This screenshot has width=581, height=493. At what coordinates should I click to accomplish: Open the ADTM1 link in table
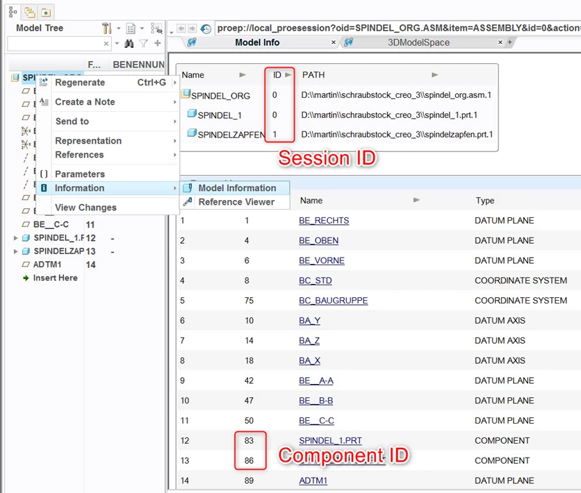click(313, 481)
